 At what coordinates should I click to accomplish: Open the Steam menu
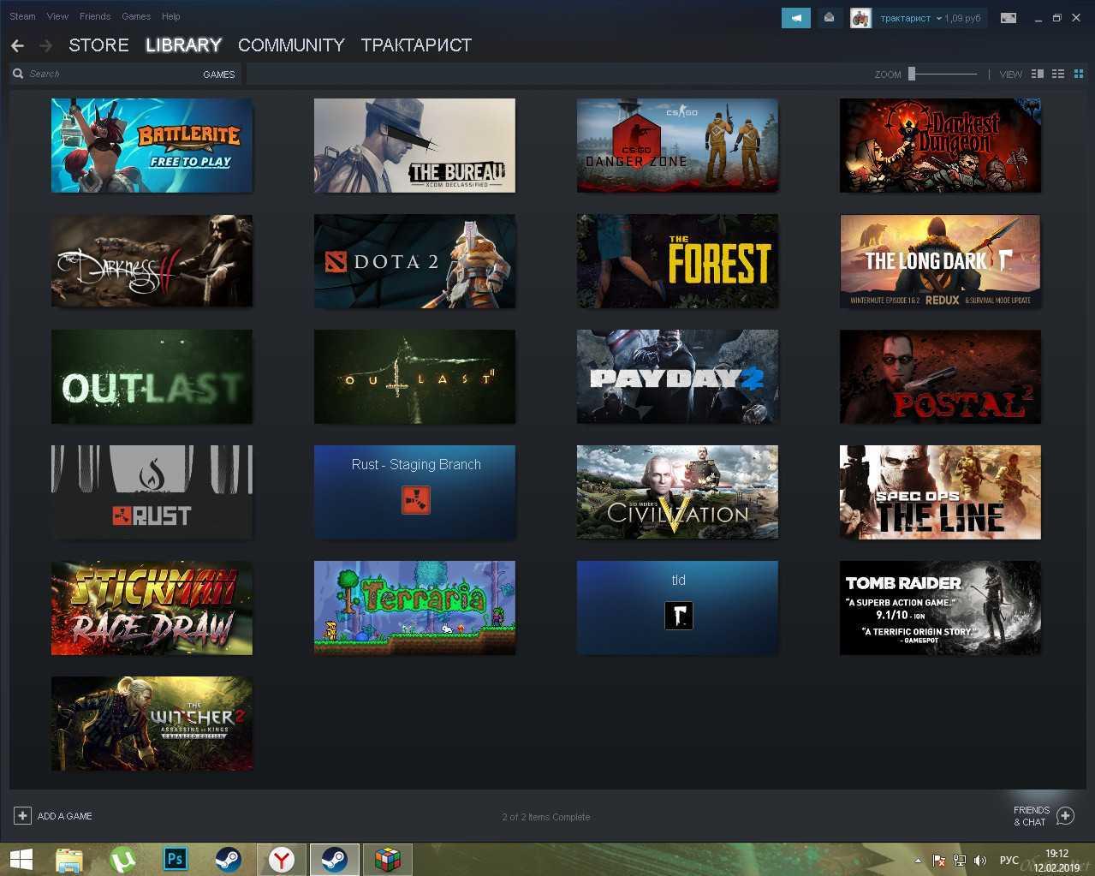22,16
